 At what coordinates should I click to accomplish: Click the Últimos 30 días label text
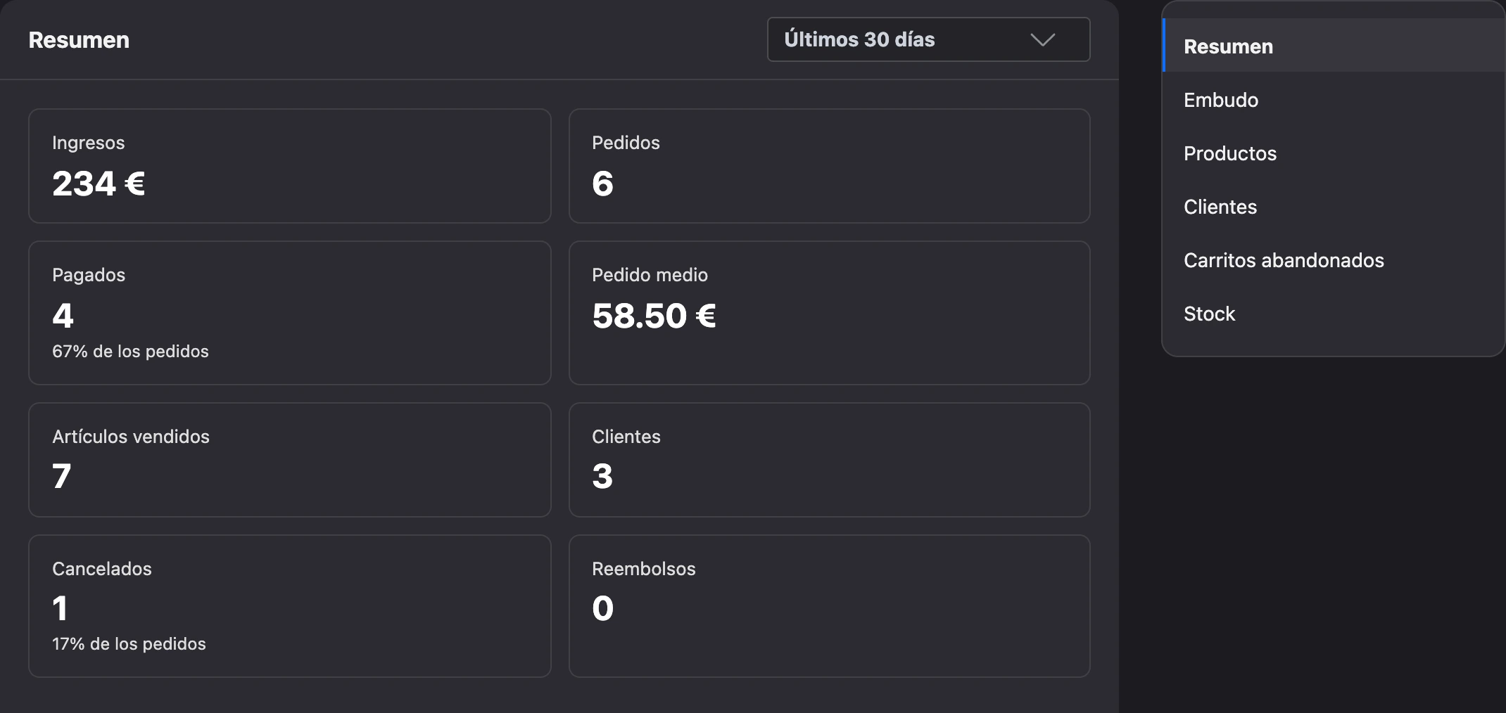(x=859, y=39)
